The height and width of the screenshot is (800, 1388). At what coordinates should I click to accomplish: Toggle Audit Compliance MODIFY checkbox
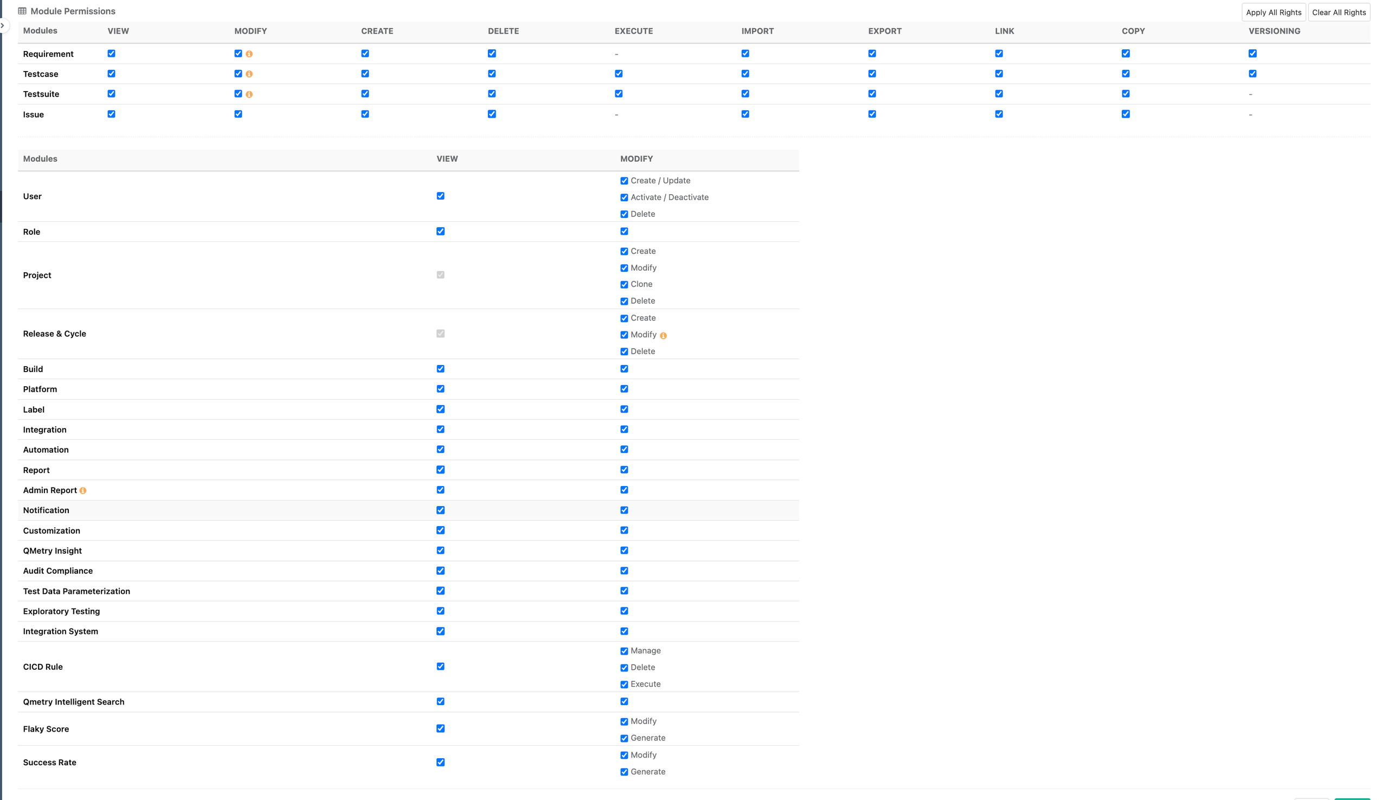tap(624, 571)
